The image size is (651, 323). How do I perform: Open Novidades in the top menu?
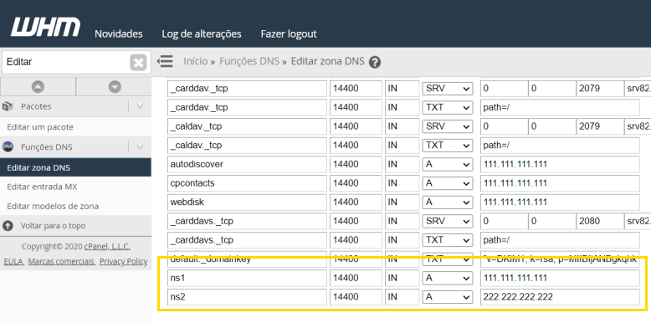[x=119, y=33]
